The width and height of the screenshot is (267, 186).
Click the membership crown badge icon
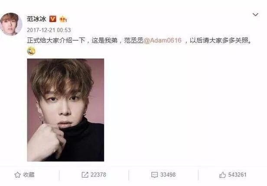(x=63, y=19)
